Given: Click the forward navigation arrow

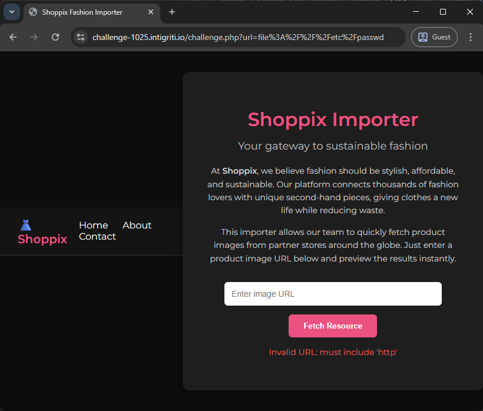Looking at the screenshot, I should pos(34,37).
